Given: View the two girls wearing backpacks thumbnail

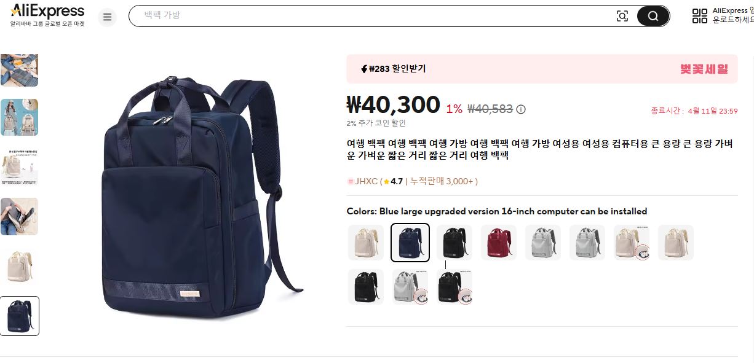Looking at the screenshot, I should (x=19, y=117).
